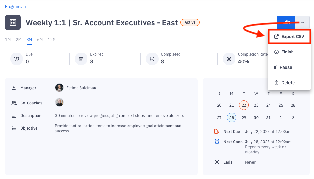Select day 28 on the calendar
This screenshot has height=179, width=314.
[x=232, y=118]
